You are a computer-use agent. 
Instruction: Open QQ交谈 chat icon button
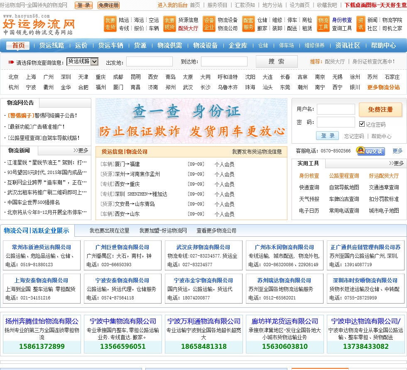click(371, 151)
